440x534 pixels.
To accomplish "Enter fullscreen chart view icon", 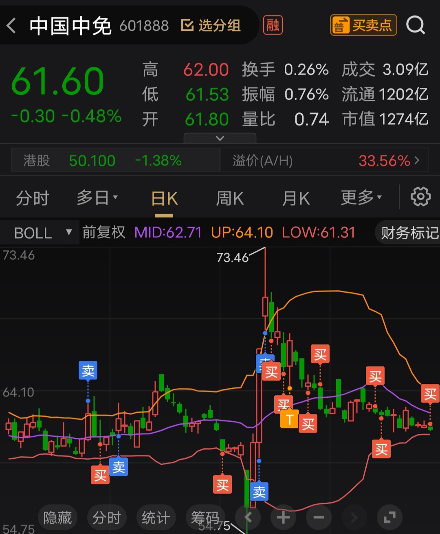I will tap(389, 518).
